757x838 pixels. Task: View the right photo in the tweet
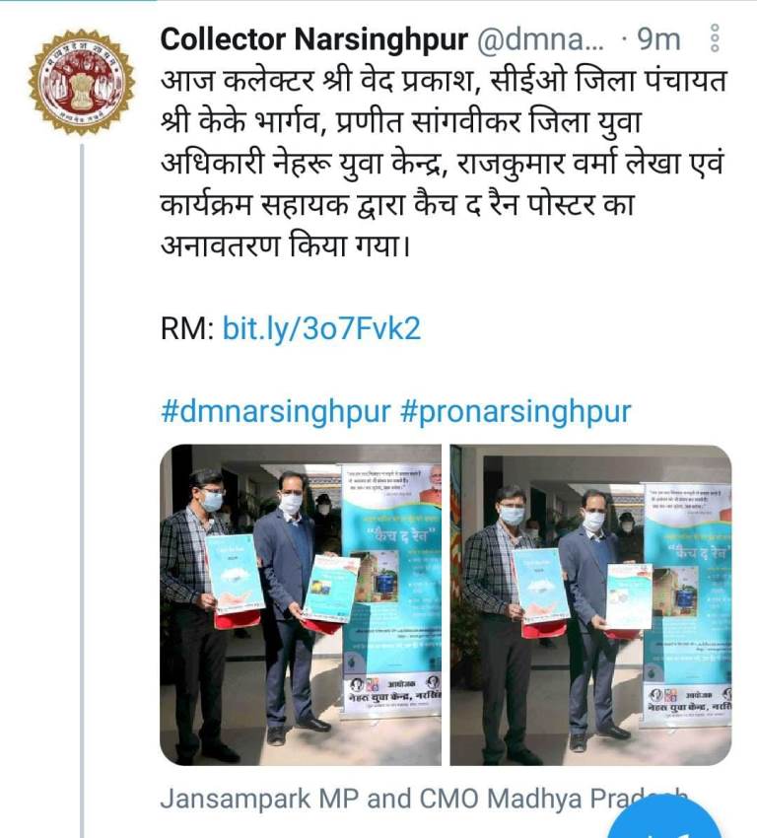(590, 604)
